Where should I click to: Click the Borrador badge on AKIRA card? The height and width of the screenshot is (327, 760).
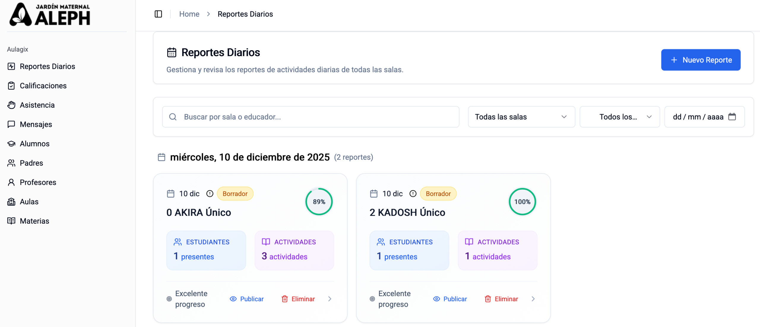235,194
